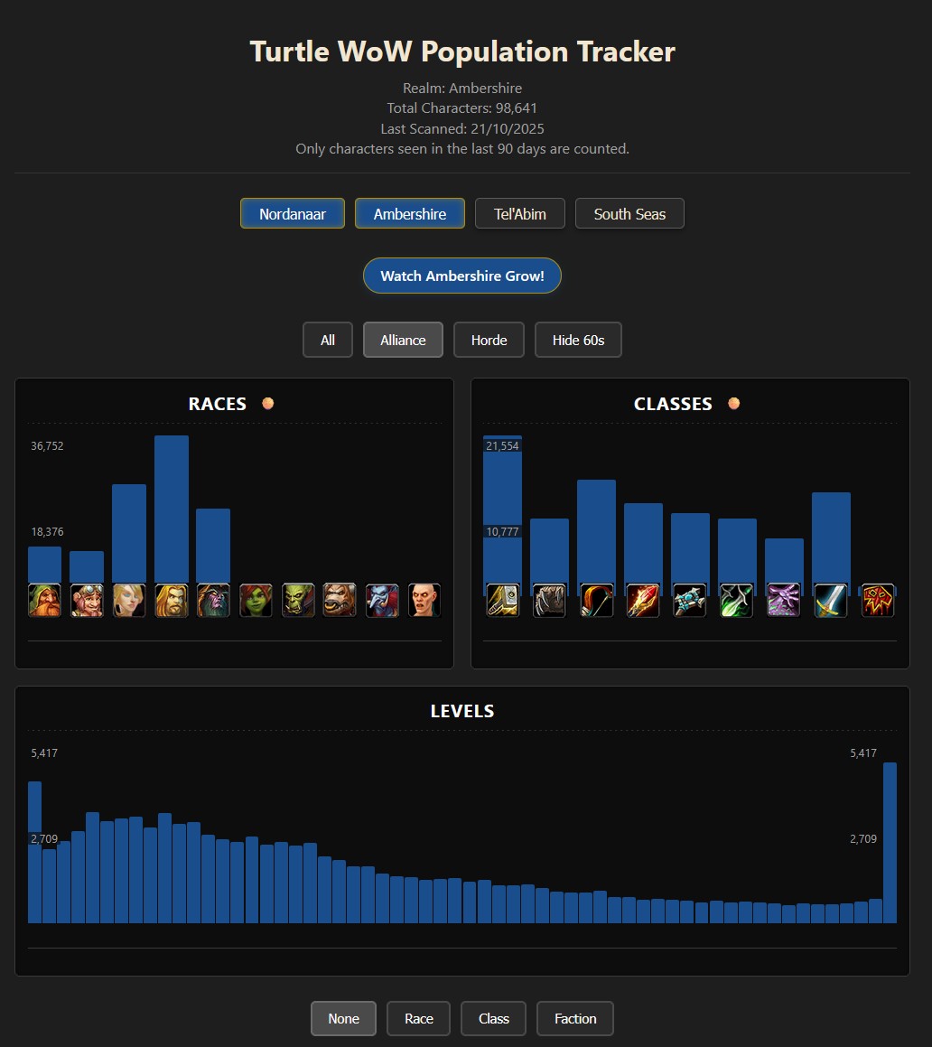Click the Night Elf race portrait
Viewport: 932px width, 1047px height.
pos(214,600)
